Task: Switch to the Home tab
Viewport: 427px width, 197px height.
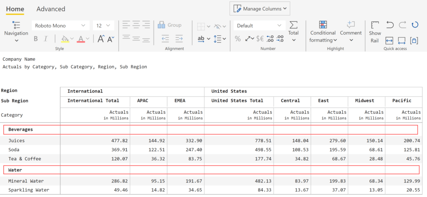Action: pyautogui.click(x=15, y=9)
